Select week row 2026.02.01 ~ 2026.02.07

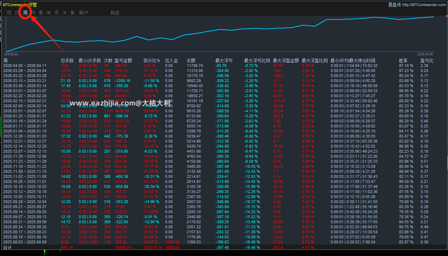(x=224, y=111)
